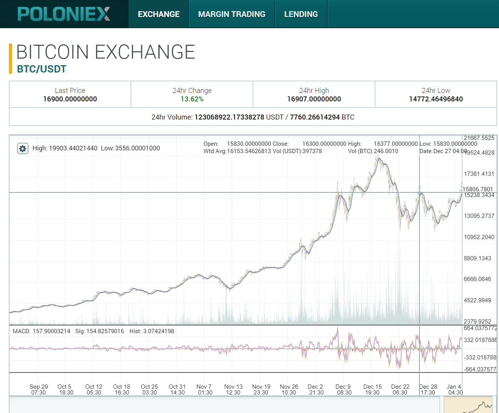Image resolution: width=499 pixels, height=413 pixels.
Task: Click the 4522.9949 price axis label
Action: tap(477, 300)
